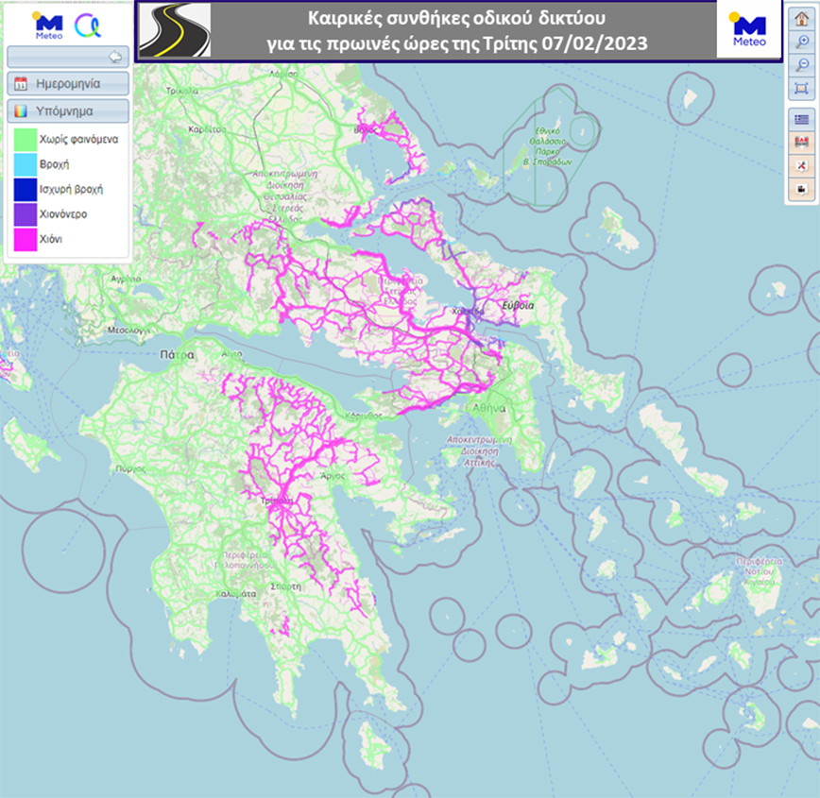Select the zoom-to-extent box icon
This screenshot has width=820, height=798.
pos(801,88)
